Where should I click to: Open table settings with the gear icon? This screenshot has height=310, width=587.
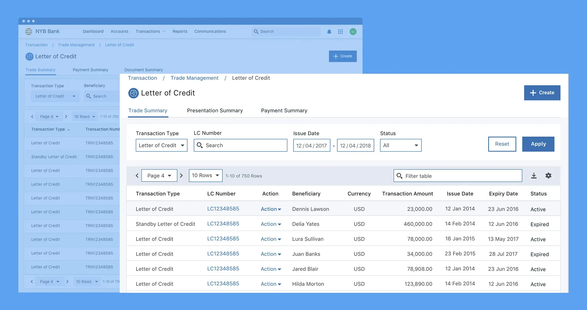549,175
